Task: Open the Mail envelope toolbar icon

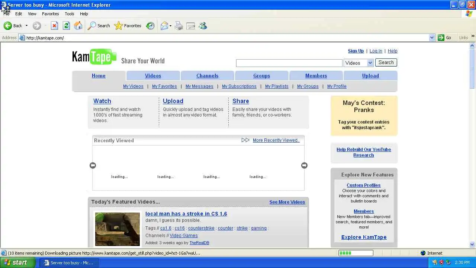Action: click(164, 26)
